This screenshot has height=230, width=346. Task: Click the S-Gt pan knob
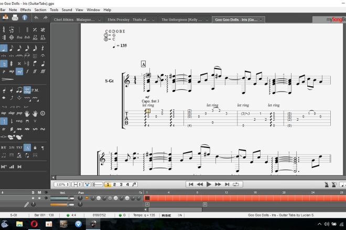[80, 198]
